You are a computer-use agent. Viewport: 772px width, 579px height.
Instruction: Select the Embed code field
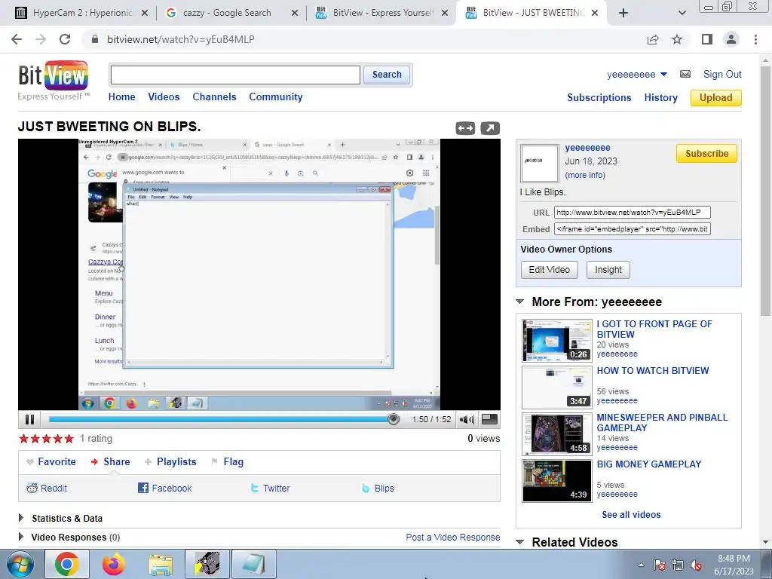(x=633, y=229)
